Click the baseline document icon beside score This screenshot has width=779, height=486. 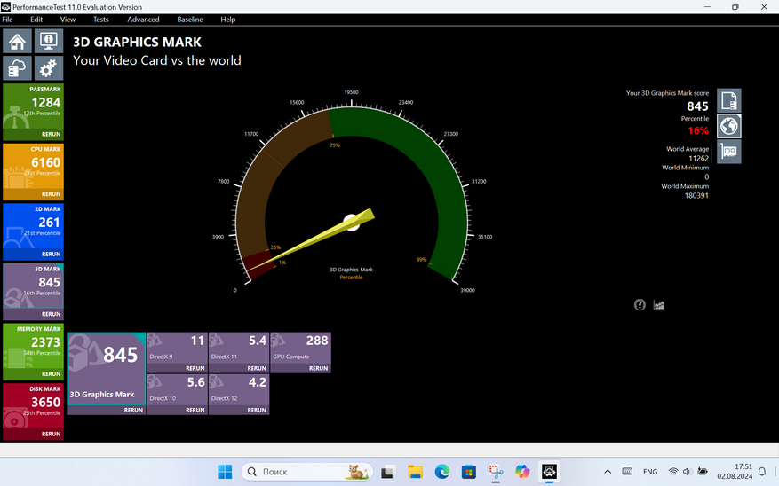[728, 100]
